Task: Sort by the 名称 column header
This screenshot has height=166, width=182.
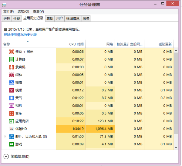Action: tap(29, 44)
